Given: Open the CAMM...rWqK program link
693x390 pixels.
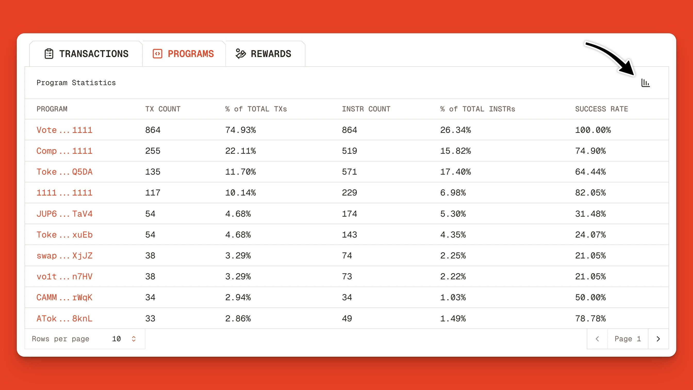Looking at the screenshot, I should 64,297.
